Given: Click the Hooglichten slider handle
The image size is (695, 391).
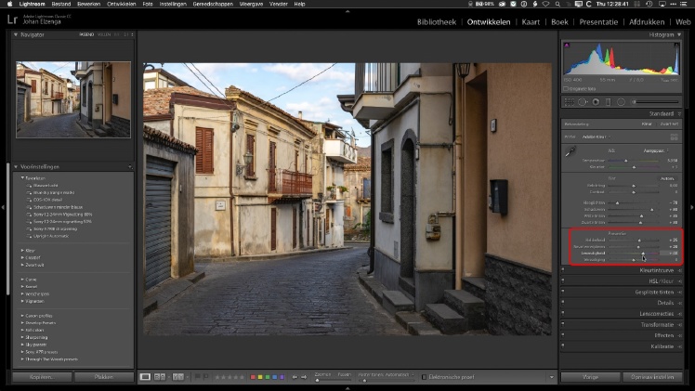Looking at the screenshot, I should click(x=617, y=202).
